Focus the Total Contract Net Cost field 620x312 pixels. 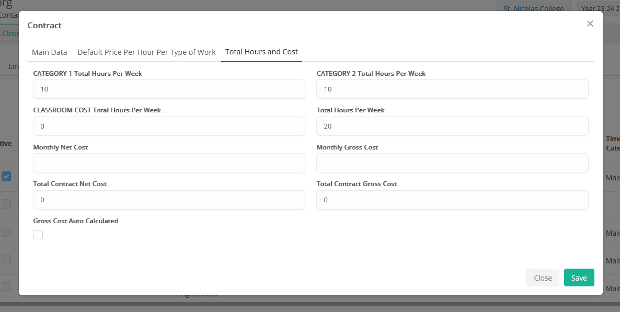(169, 200)
